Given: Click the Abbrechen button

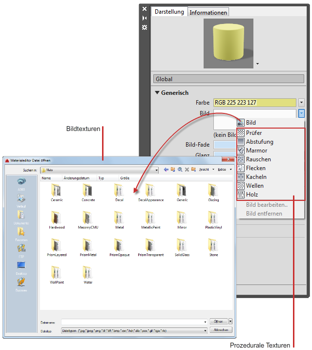Looking at the screenshot, I should [x=221, y=330].
